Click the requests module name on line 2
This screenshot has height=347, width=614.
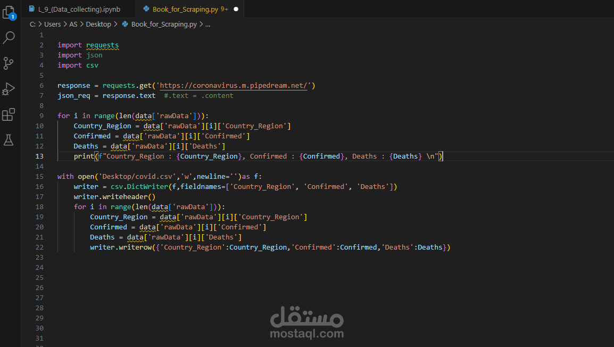(102, 45)
